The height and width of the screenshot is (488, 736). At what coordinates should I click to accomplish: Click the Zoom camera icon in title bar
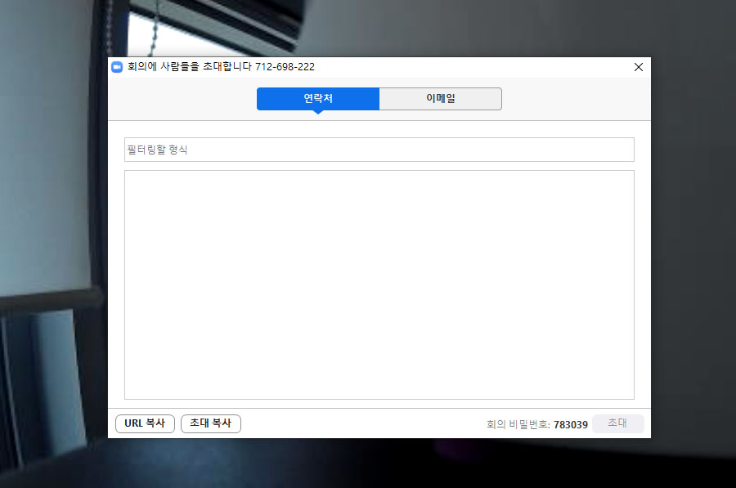117,67
